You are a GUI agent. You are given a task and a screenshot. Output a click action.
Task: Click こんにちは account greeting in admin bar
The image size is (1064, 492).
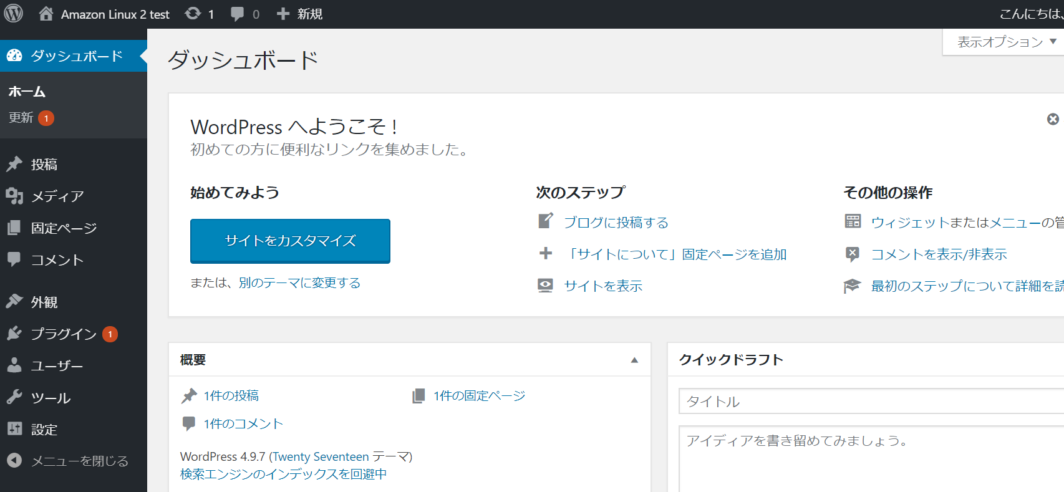1032,14
